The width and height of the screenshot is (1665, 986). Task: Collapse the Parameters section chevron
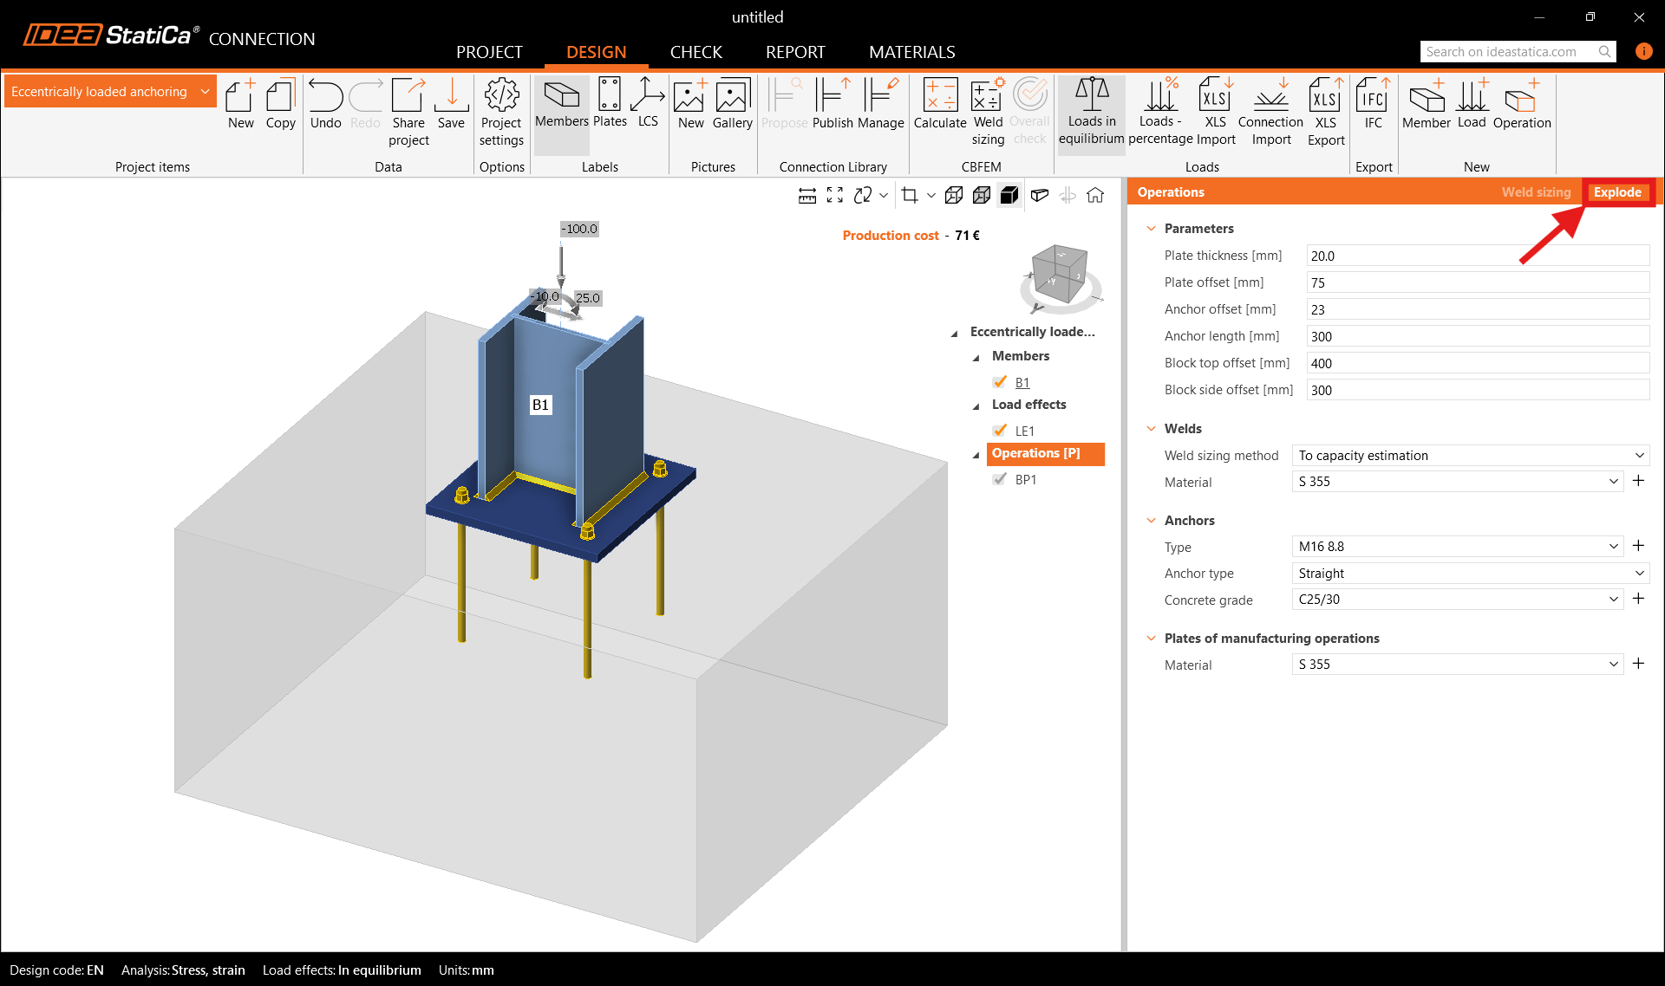pyautogui.click(x=1151, y=229)
